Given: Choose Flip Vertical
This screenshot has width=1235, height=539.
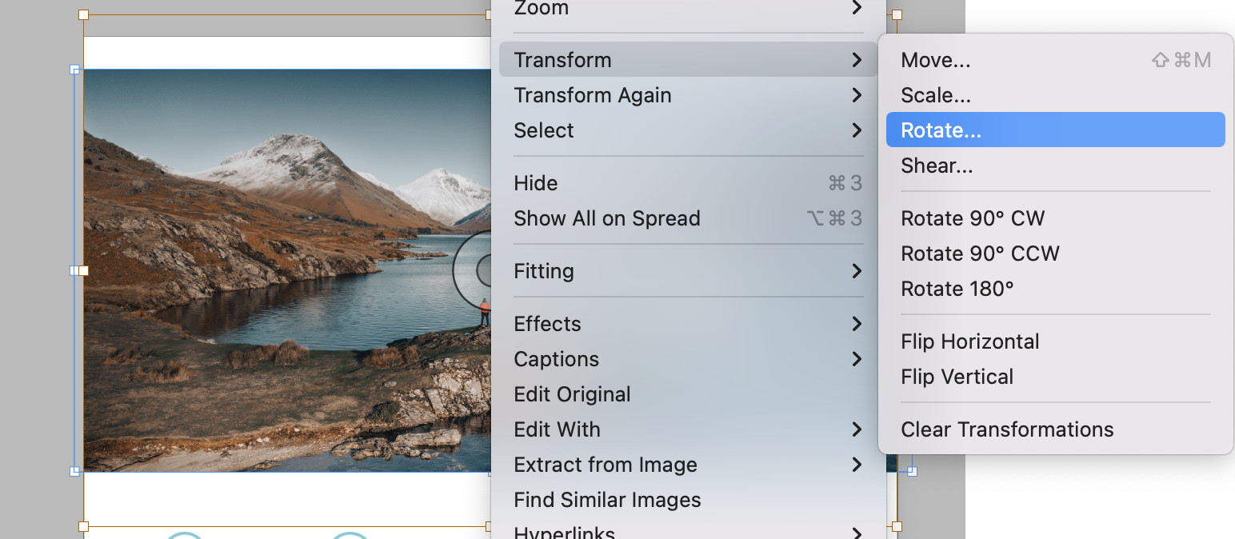Looking at the screenshot, I should tap(1055, 377).
